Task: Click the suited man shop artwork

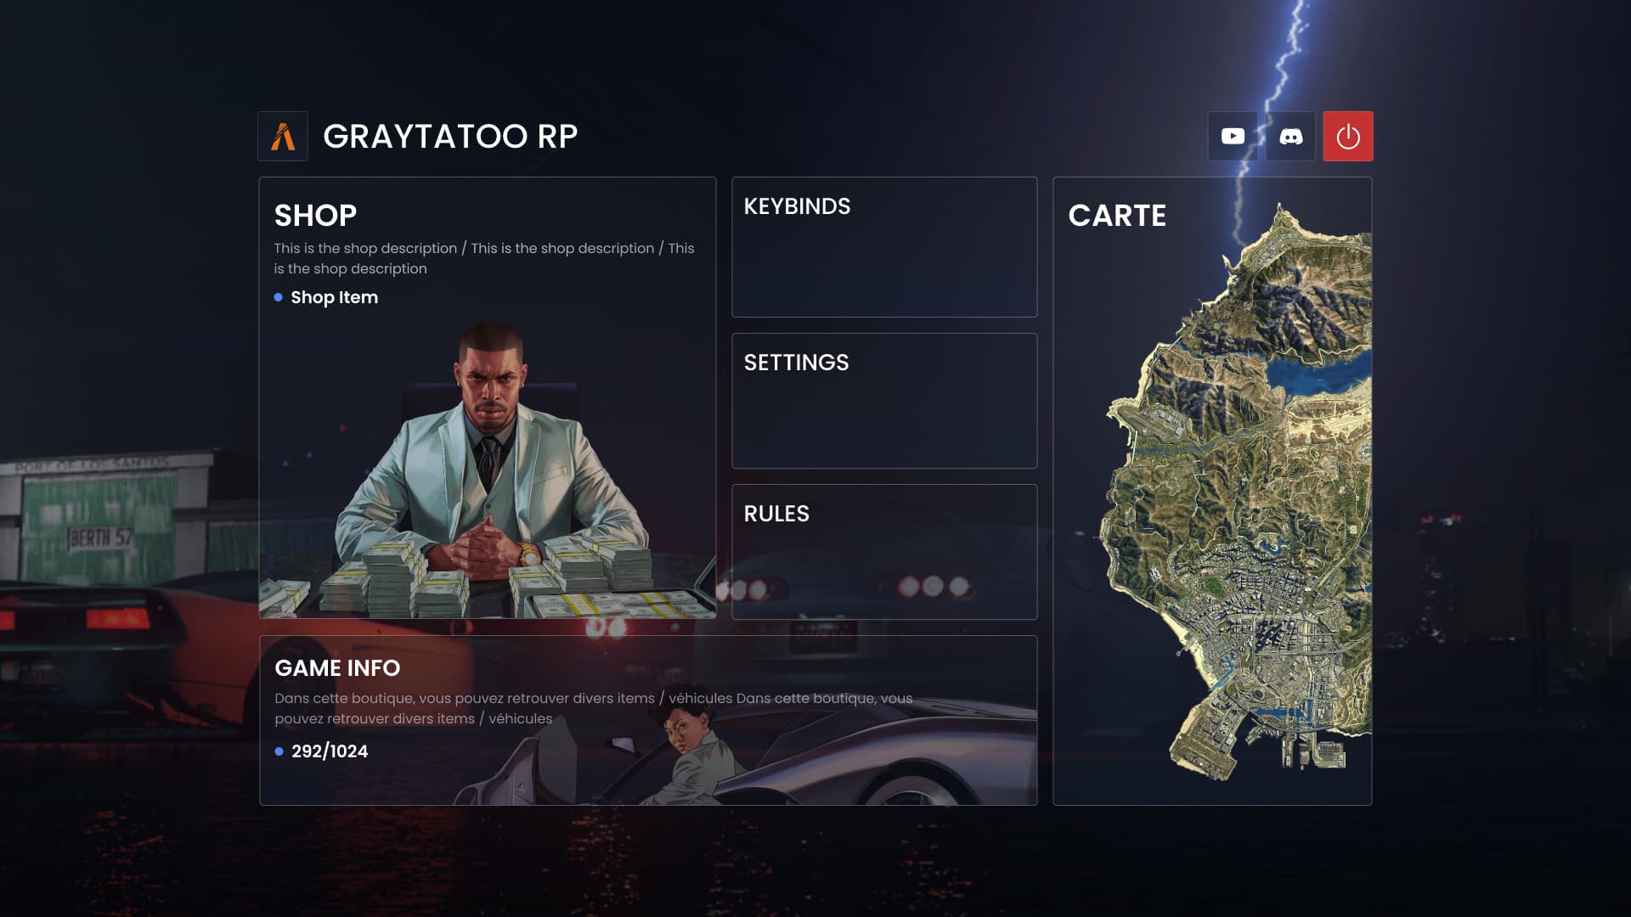Action: click(488, 471)
